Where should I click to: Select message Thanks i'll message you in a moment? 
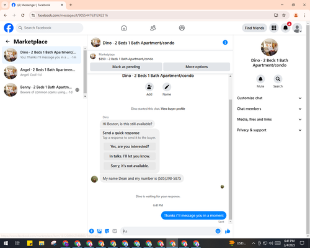point(193,216)
